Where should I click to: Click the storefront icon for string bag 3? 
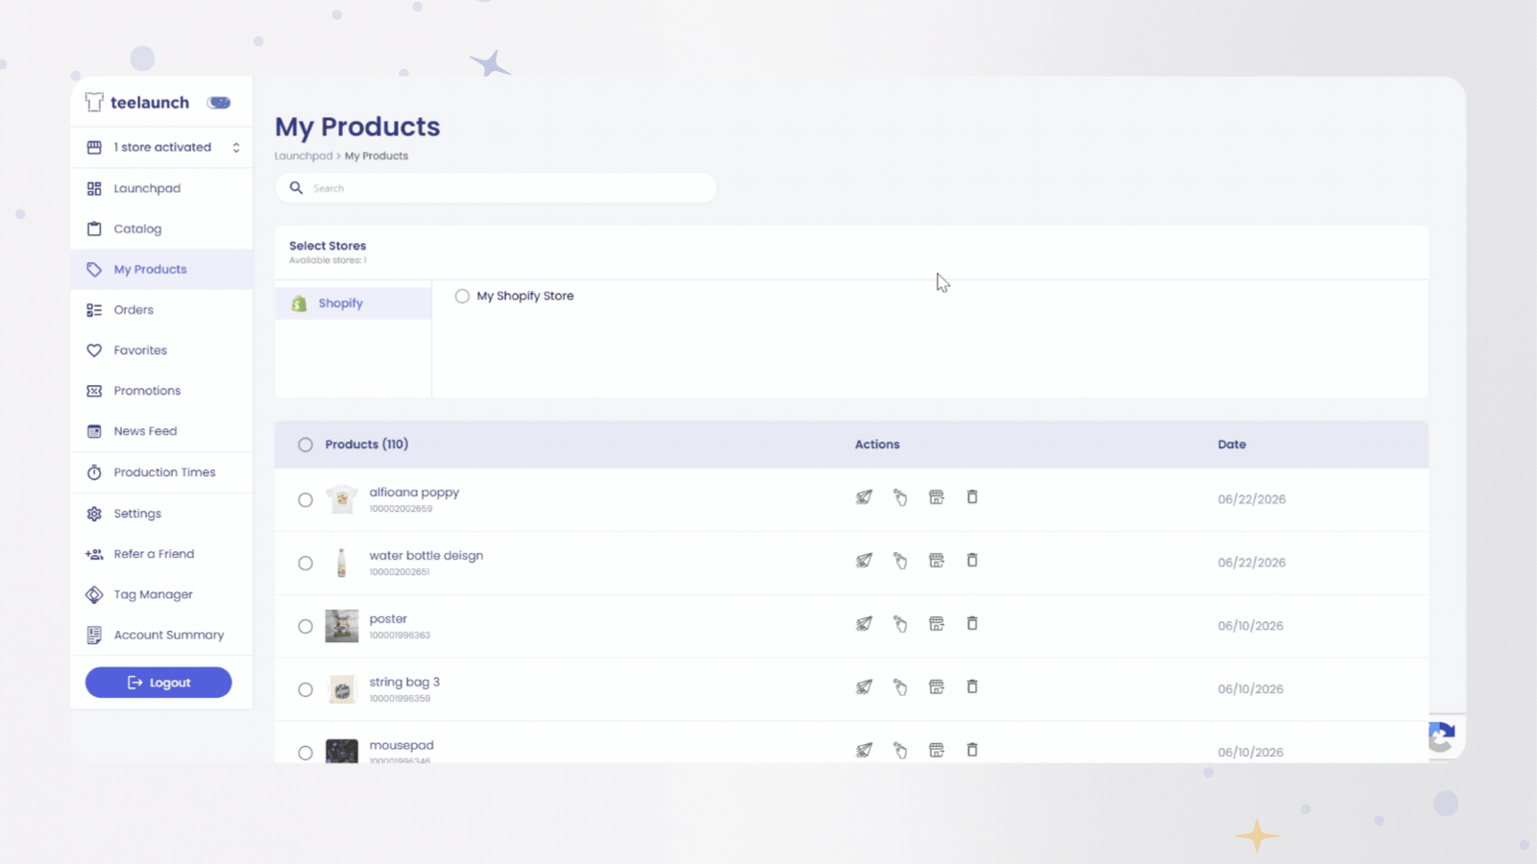tap(937, 687)
